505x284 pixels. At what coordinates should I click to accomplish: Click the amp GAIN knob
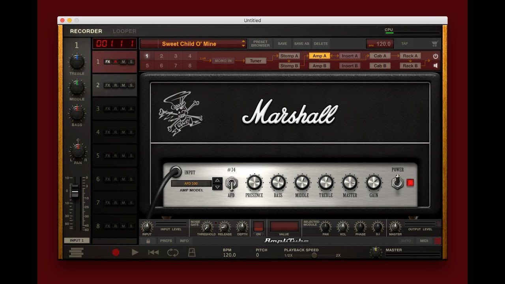tap(374, 183)
